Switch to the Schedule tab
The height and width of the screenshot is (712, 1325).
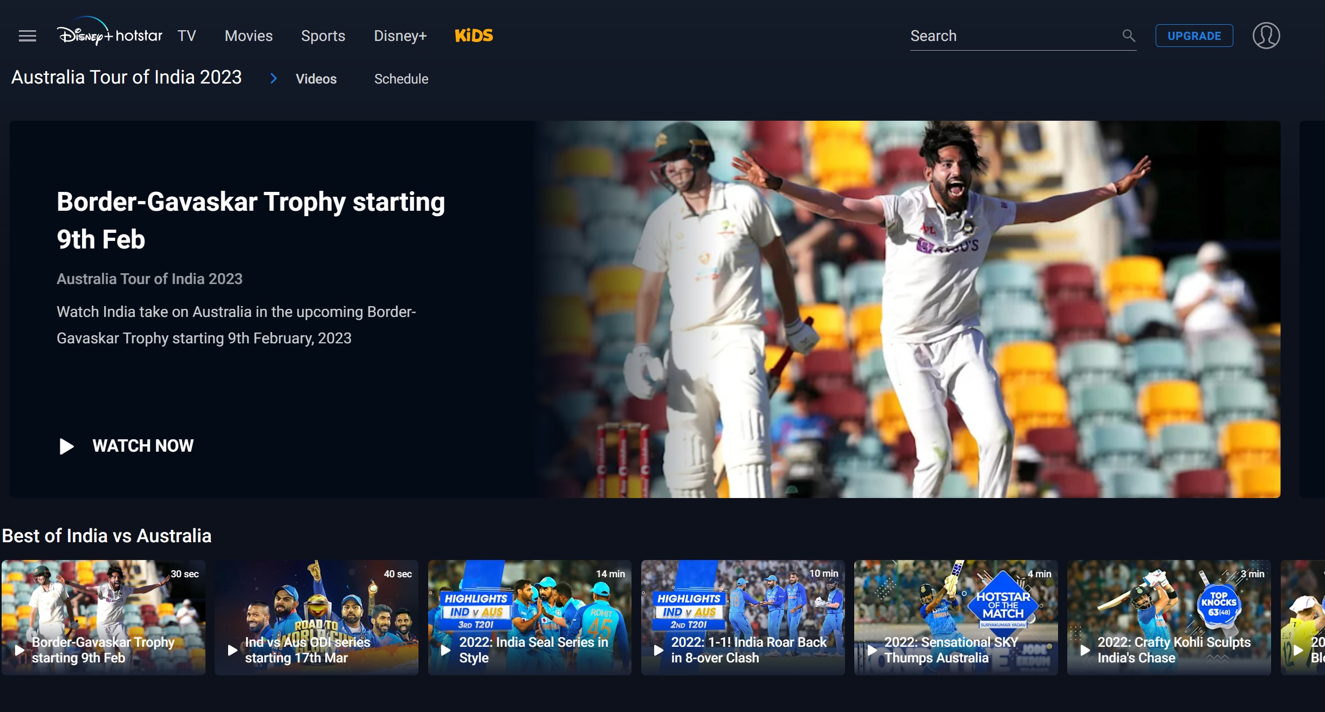click(401, 79)
